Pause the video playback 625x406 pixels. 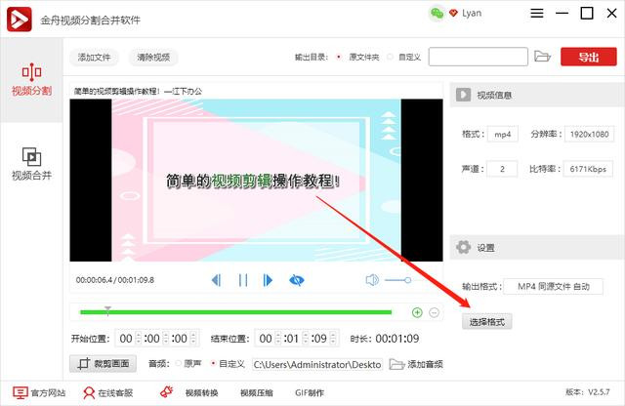243,280
